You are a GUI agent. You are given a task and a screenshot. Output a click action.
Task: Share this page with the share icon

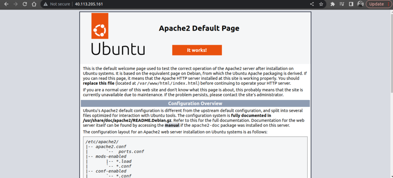(x=312, y=4)
